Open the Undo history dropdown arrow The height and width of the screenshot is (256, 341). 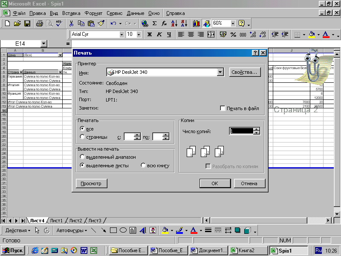click(x=120, y=23)
